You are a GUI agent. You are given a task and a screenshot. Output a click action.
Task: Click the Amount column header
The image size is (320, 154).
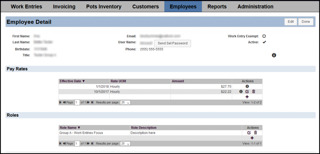click(202, 81)
